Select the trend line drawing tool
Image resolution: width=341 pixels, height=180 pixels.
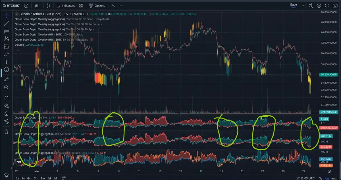pyautogui.click(x=6, y=23)
